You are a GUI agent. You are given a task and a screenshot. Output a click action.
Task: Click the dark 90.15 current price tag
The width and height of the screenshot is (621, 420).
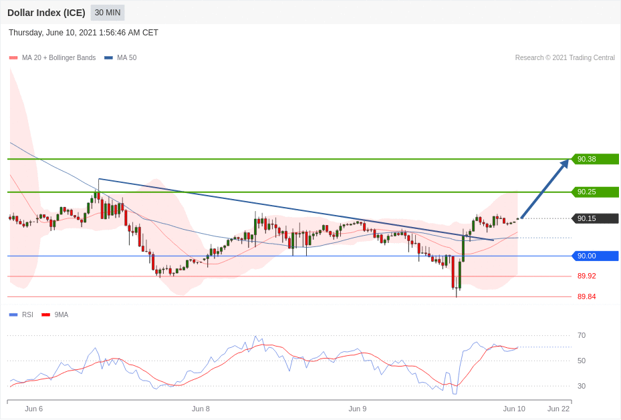tap(594, 218)
